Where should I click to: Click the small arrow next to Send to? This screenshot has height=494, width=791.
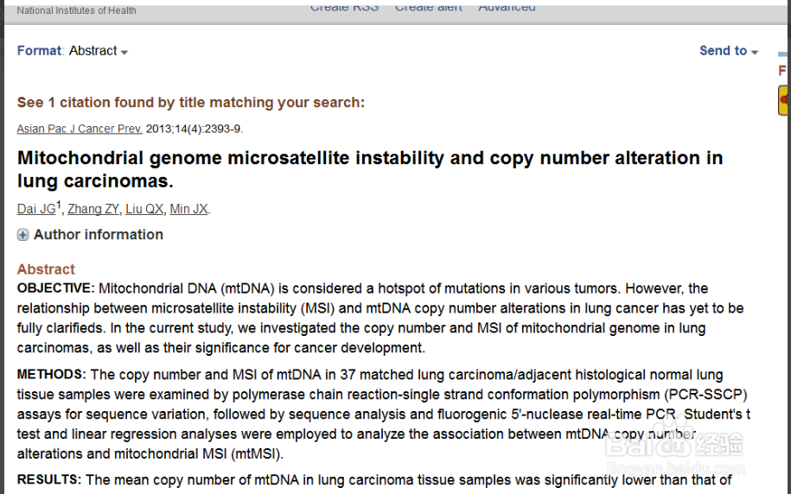[755, 53]
